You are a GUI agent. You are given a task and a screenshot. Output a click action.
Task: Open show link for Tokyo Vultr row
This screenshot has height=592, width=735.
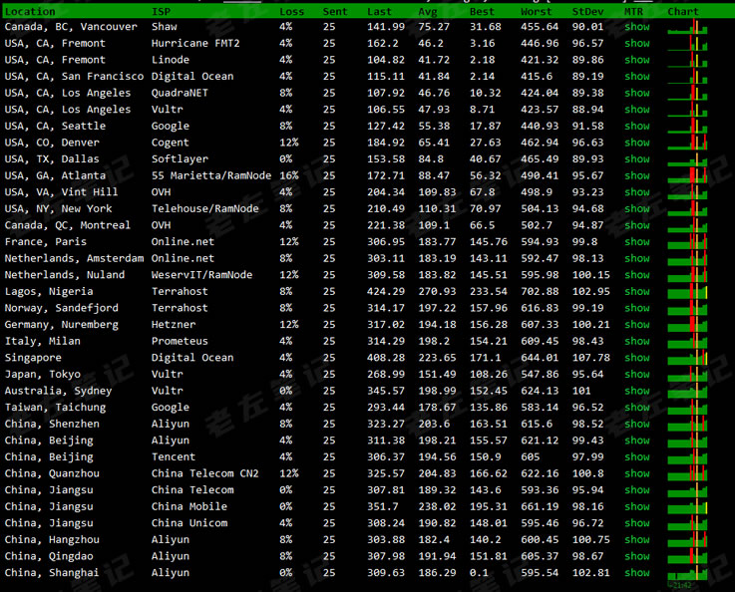click(637, 374)
